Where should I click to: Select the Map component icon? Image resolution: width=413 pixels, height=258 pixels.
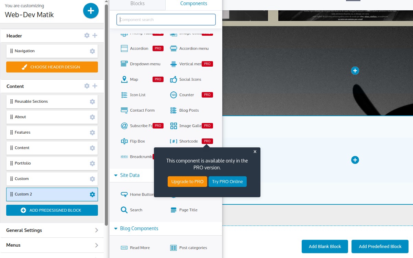pos(124,79)
